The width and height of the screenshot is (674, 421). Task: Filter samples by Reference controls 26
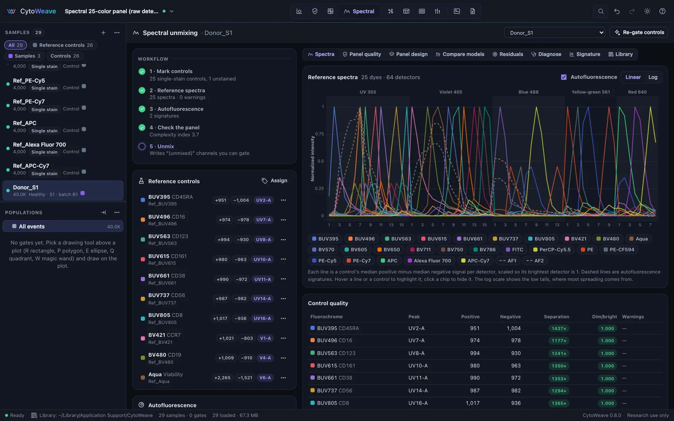point(63,45)
